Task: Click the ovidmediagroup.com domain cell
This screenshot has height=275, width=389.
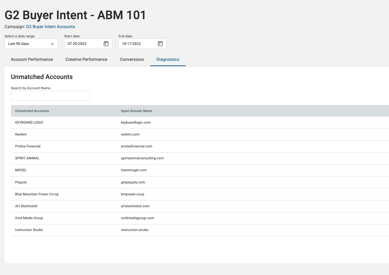Action: tap(138, 218)
